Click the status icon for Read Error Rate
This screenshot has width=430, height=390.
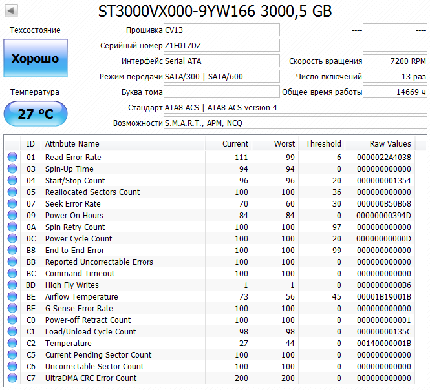tap(12, 158)
